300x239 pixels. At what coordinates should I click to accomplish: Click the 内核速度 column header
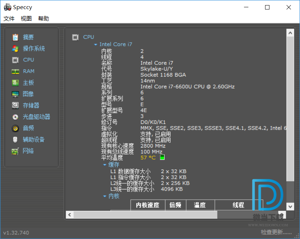click(x=148, y=205)
